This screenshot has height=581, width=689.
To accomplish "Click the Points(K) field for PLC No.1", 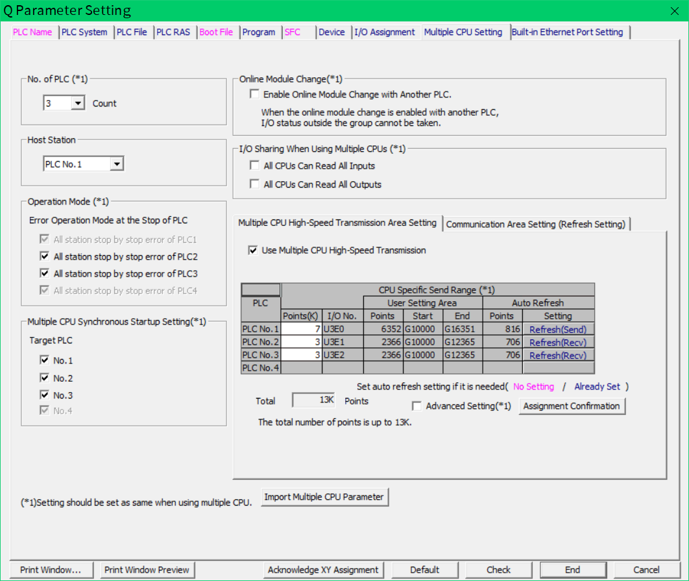I will [x=302, y=329].
